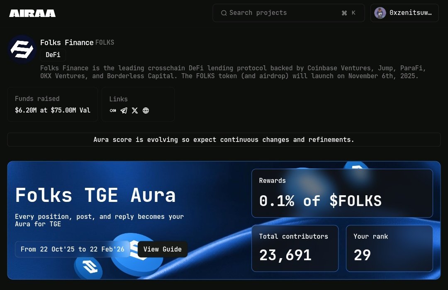Click the Total contributors card
The height and width of the screenshot is (290, 448).
[x=295, y=248]
